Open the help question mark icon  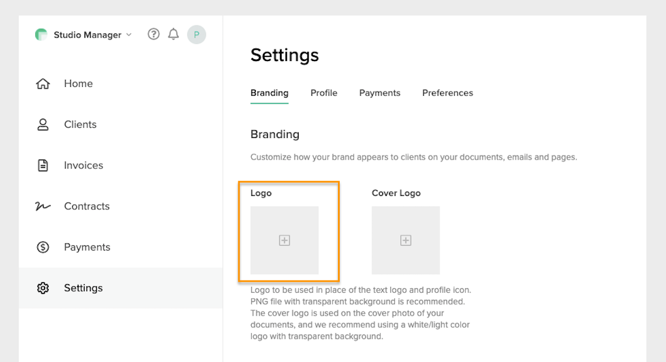point(153,34)
